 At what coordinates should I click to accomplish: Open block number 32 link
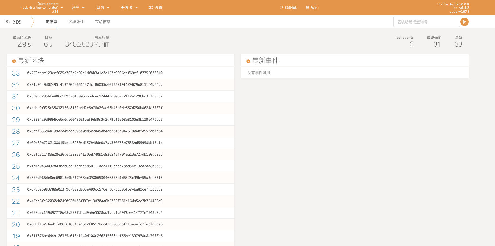(16, 85)
